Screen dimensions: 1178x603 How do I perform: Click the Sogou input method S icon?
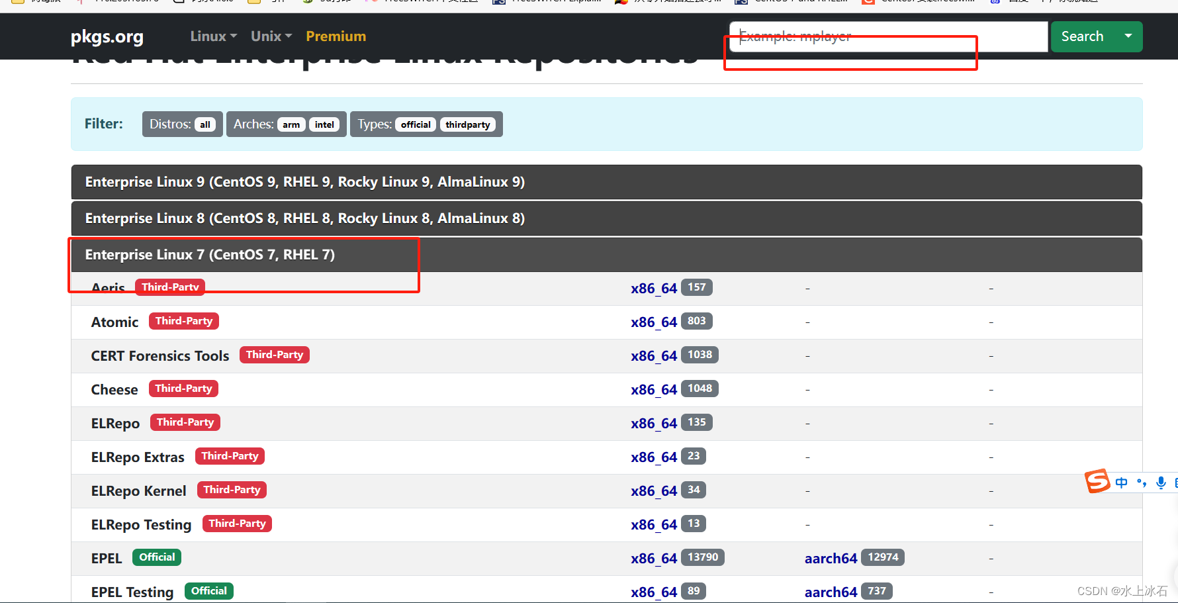click(x=1097, y=481)
